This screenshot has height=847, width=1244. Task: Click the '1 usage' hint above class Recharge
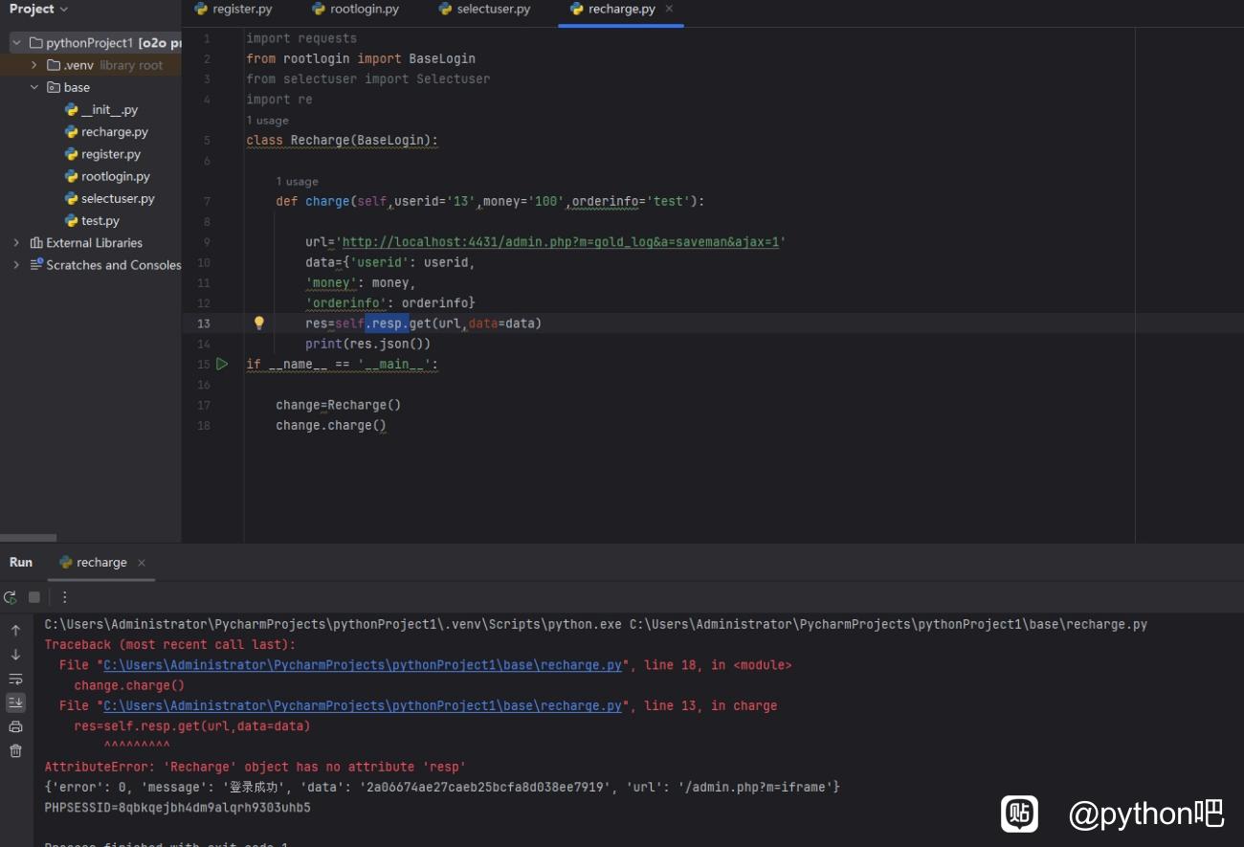(267, 121)
